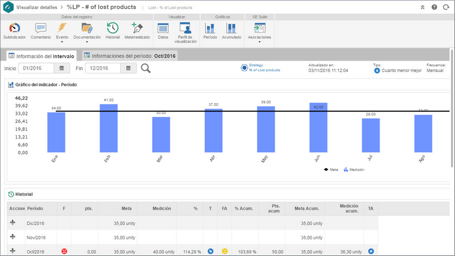Click the Strategy indicator icon
The image size is (455, 256).
coord(244,68)
